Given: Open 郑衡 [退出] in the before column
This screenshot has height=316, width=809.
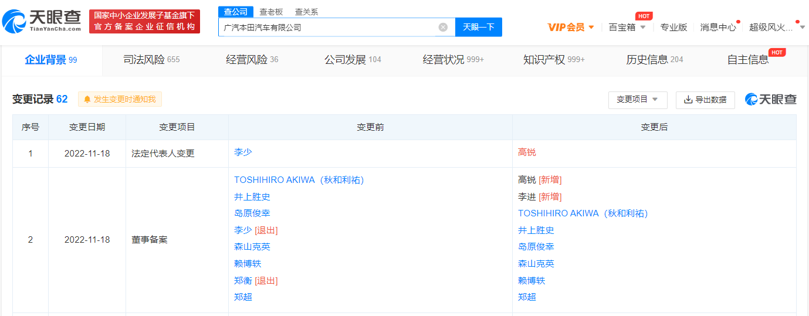Looking at the screenshot, I should pos(256,281).
